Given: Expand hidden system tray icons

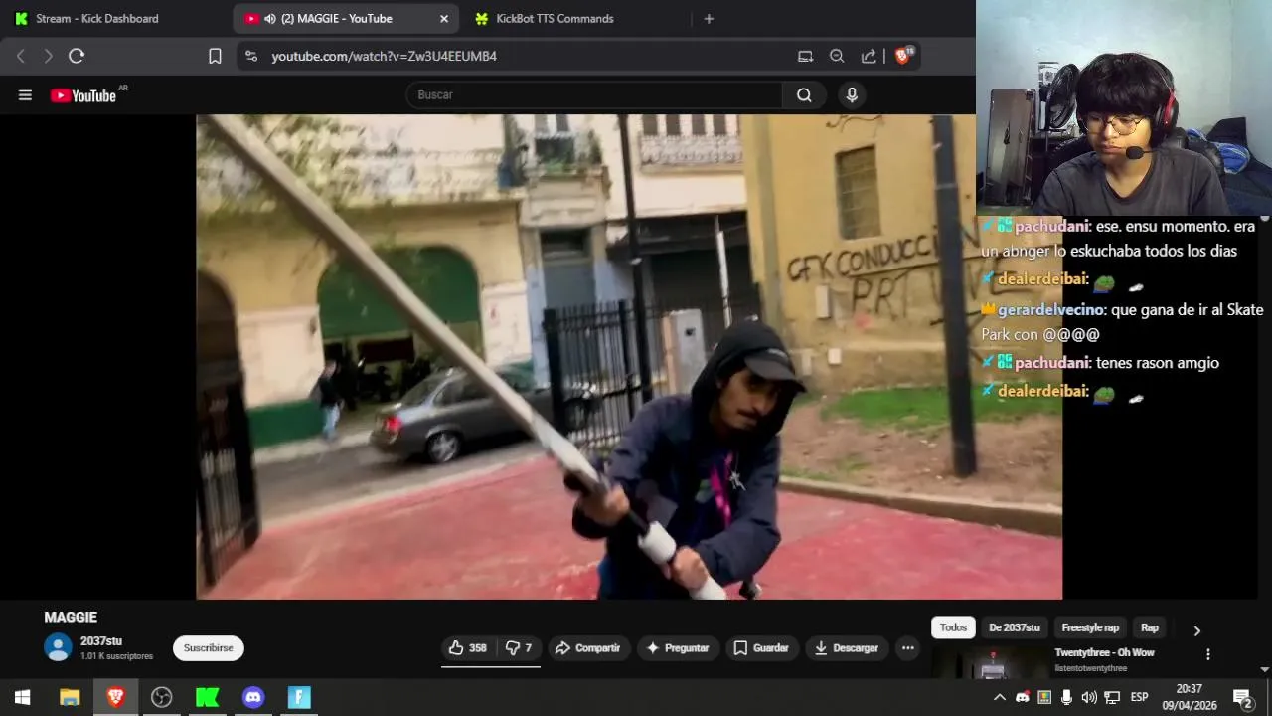Looking at the screenshot, I should (1000, 698).
